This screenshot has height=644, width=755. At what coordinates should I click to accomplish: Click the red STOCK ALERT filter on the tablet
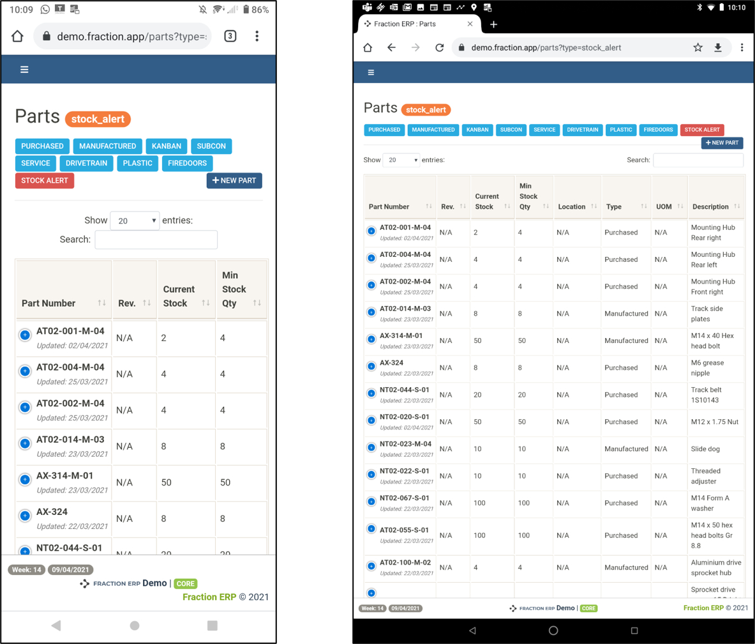pos(702,130)
